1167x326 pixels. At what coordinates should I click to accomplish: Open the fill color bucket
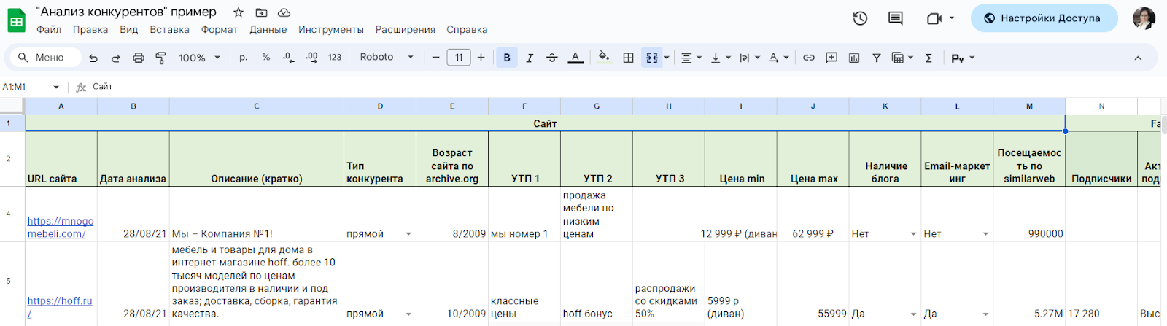click(603, 58)
